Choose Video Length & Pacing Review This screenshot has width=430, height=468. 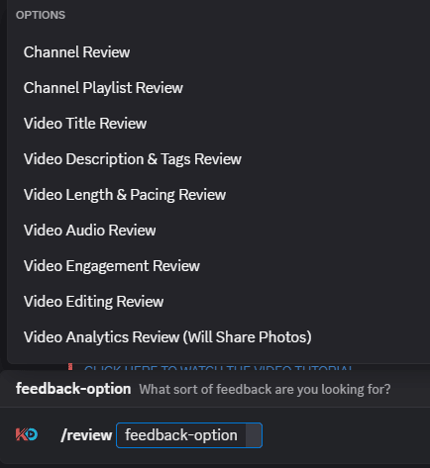click(x=218, y=195)
